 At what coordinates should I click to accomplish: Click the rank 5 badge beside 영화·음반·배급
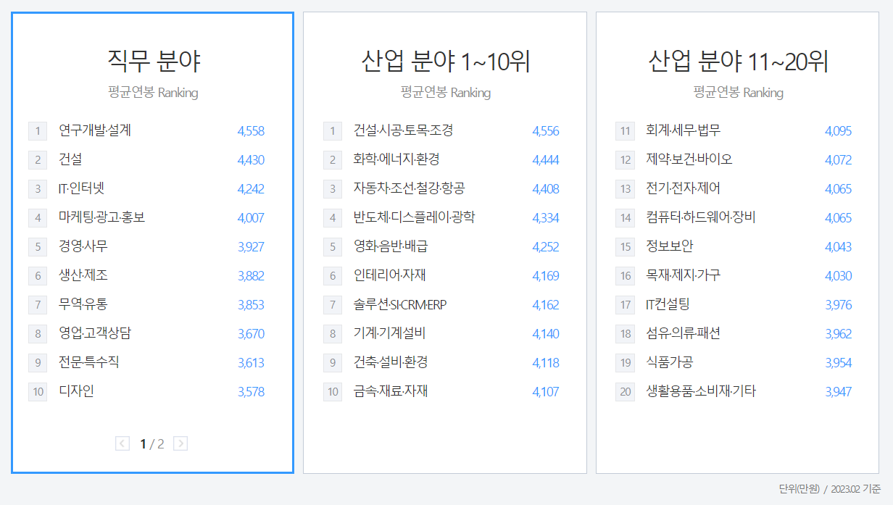click(x=332, y=246)
